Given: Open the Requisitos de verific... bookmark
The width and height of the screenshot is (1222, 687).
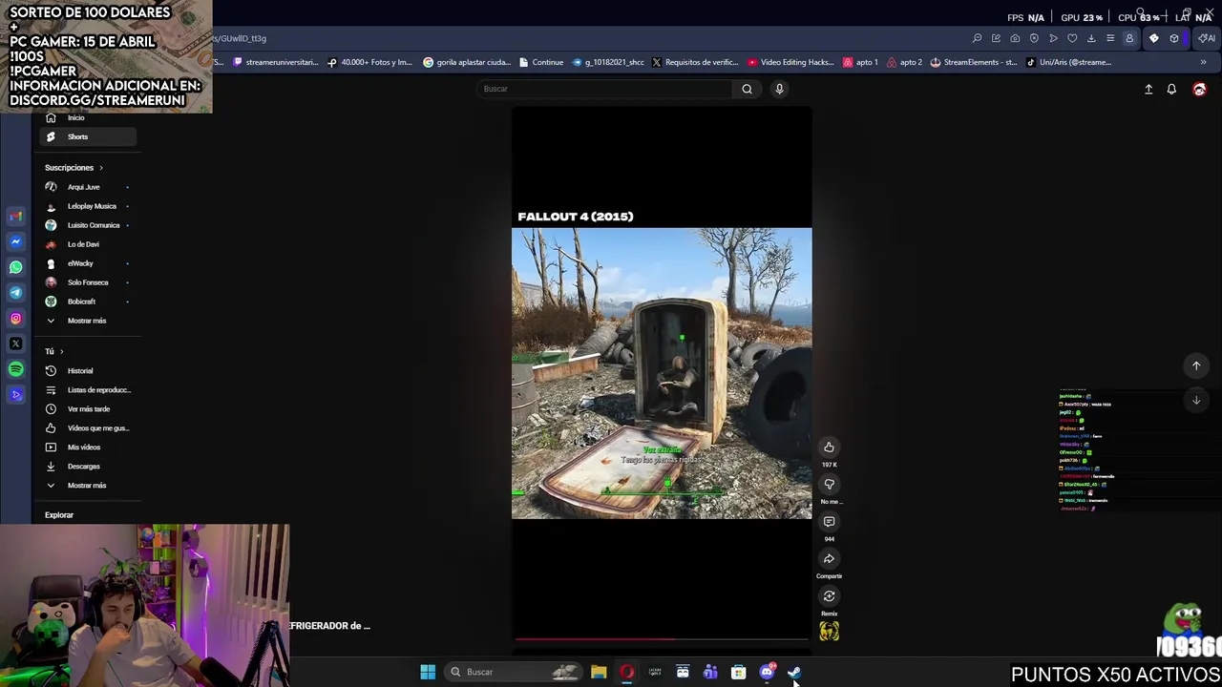Looking at the screenshot, I should tap(695, 62).
